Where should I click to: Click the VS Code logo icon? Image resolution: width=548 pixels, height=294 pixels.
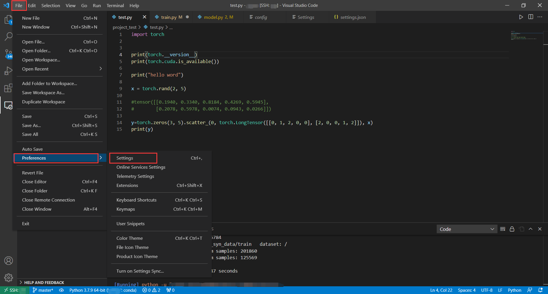6,5
